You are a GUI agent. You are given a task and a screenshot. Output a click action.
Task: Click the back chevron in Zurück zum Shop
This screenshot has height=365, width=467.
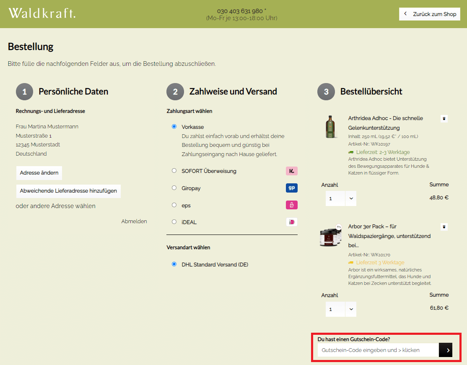(405, 14)
